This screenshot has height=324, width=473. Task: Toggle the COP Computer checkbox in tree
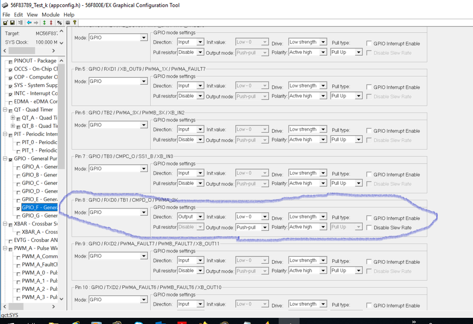pos(10,78)
